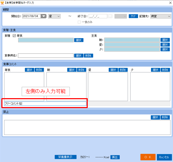Click the start date field 2021/09/04
Screen dimensions: 173x162
click(32, 16)
